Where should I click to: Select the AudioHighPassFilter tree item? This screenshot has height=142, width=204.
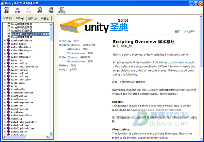(23, 128)
